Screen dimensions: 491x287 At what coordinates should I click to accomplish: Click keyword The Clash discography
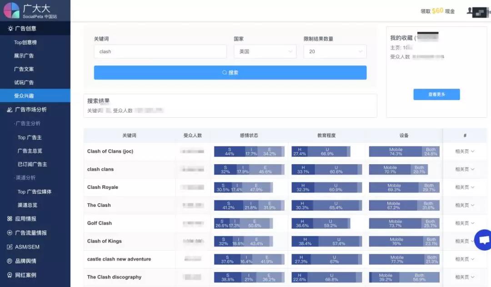click(114, 277)
